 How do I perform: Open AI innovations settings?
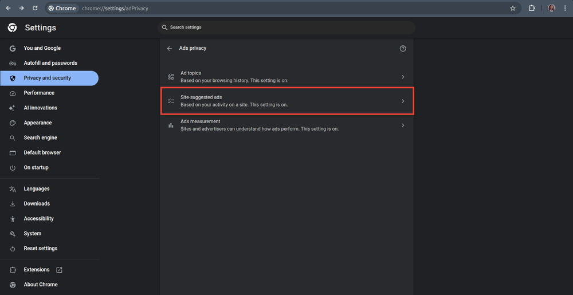tap(40, 108)
